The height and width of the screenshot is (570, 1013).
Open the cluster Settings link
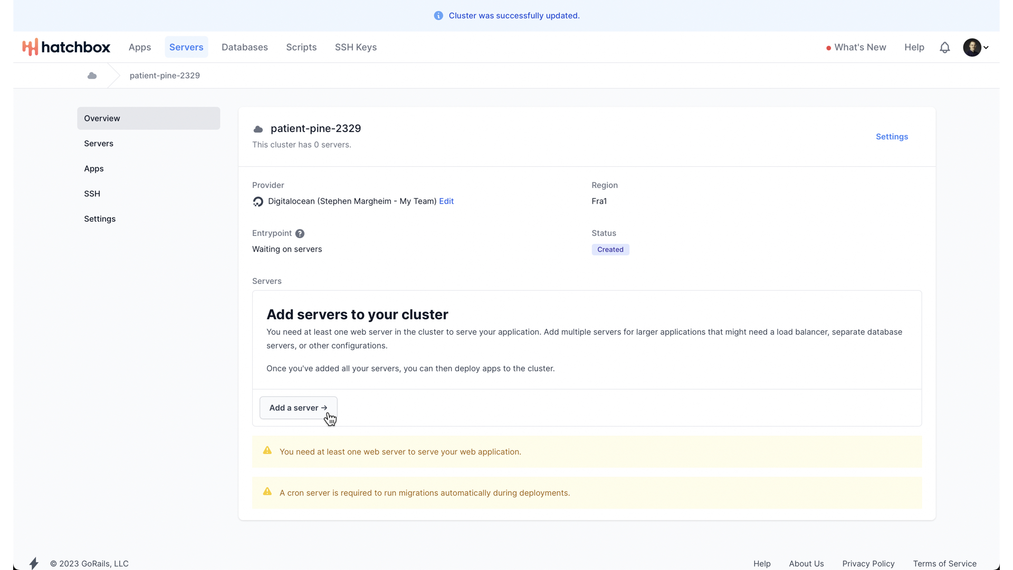892,137
